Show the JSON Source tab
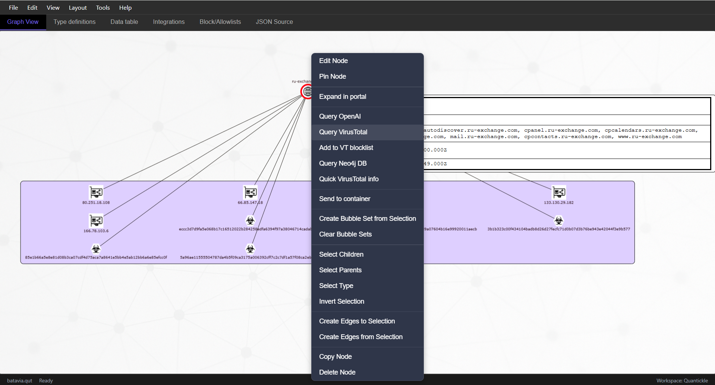The image size is (715, 385). [274, 22]
